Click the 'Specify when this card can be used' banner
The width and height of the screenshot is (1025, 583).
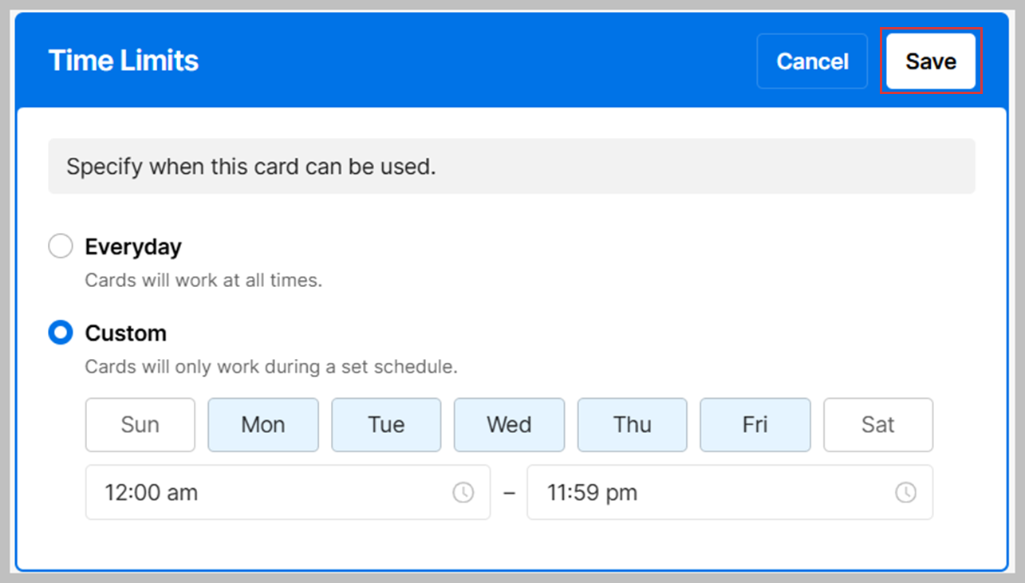click(511, 167)
